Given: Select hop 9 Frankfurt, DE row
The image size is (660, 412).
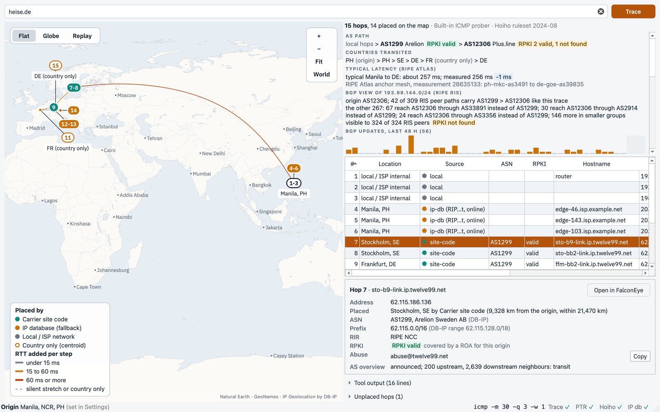Looking at the screenshot, I should tap(497, 264).
